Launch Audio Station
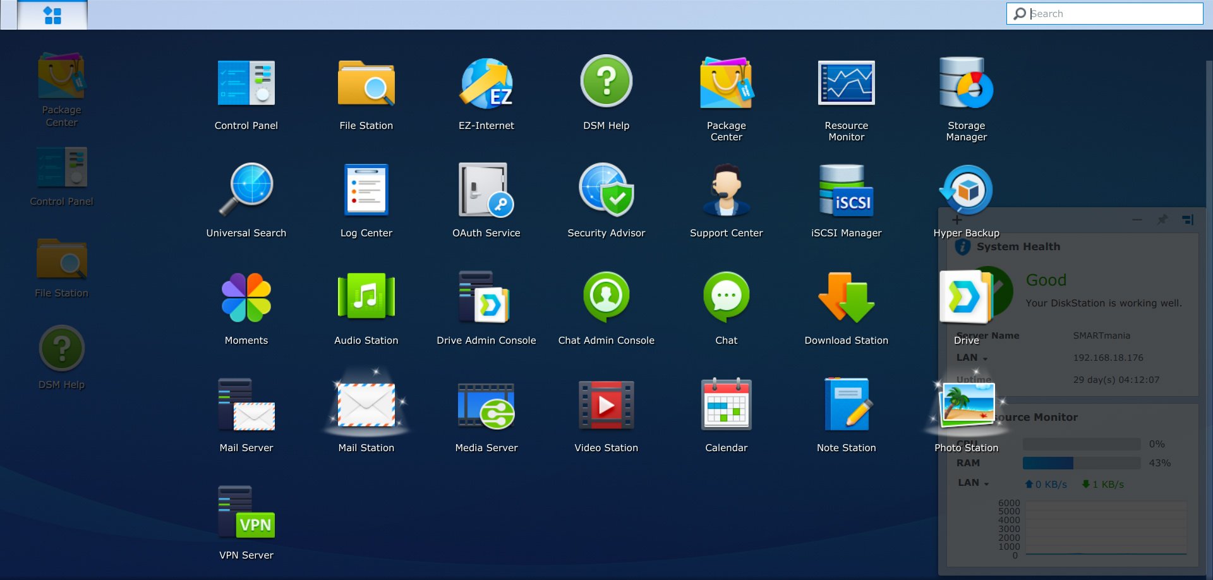The height and width of the screenshot is (580, 1213). [366, 297]
